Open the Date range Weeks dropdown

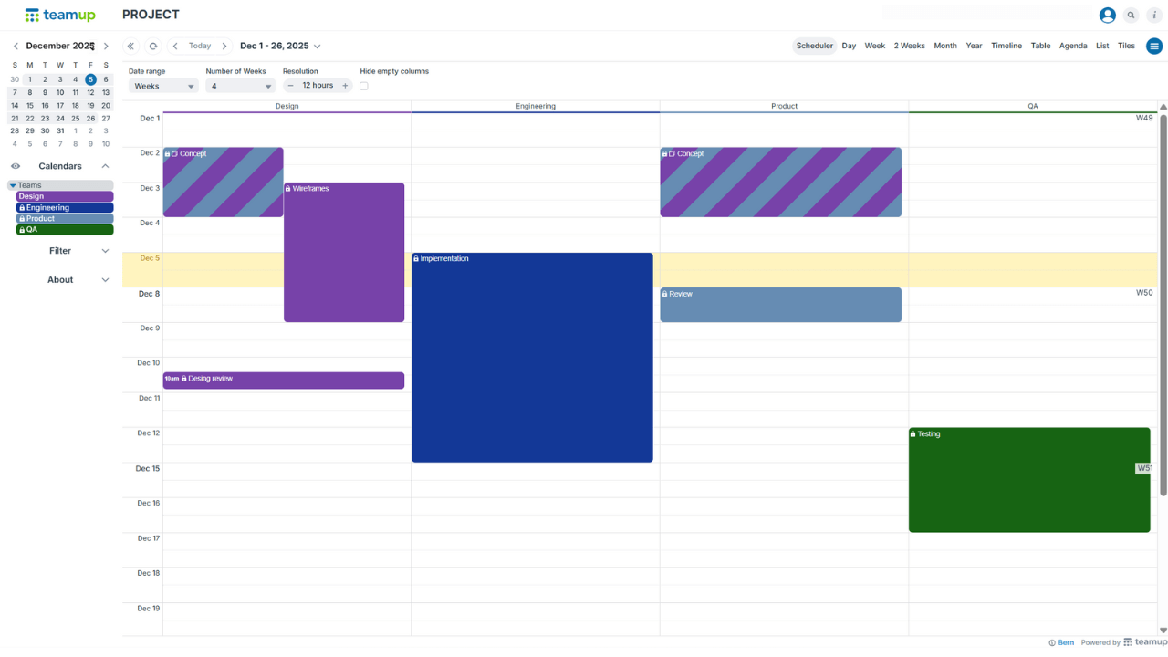163,86
